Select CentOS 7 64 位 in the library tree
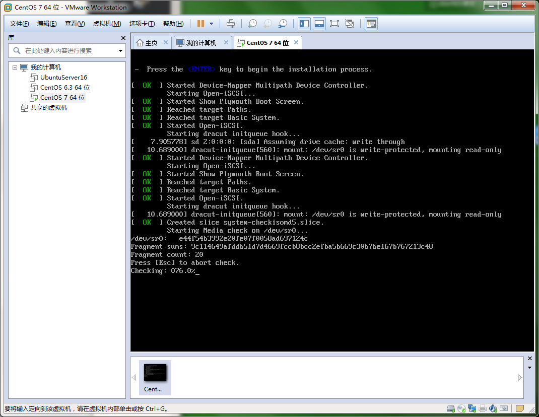The image size is (539, 417). (62, 98)
